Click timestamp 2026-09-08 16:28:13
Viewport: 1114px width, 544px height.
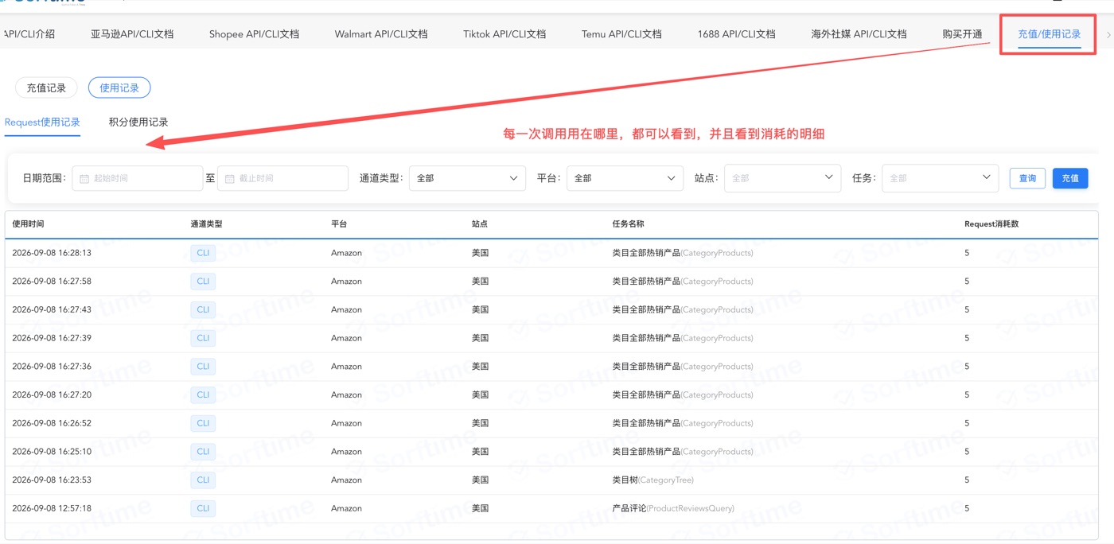tap(52, 253)
